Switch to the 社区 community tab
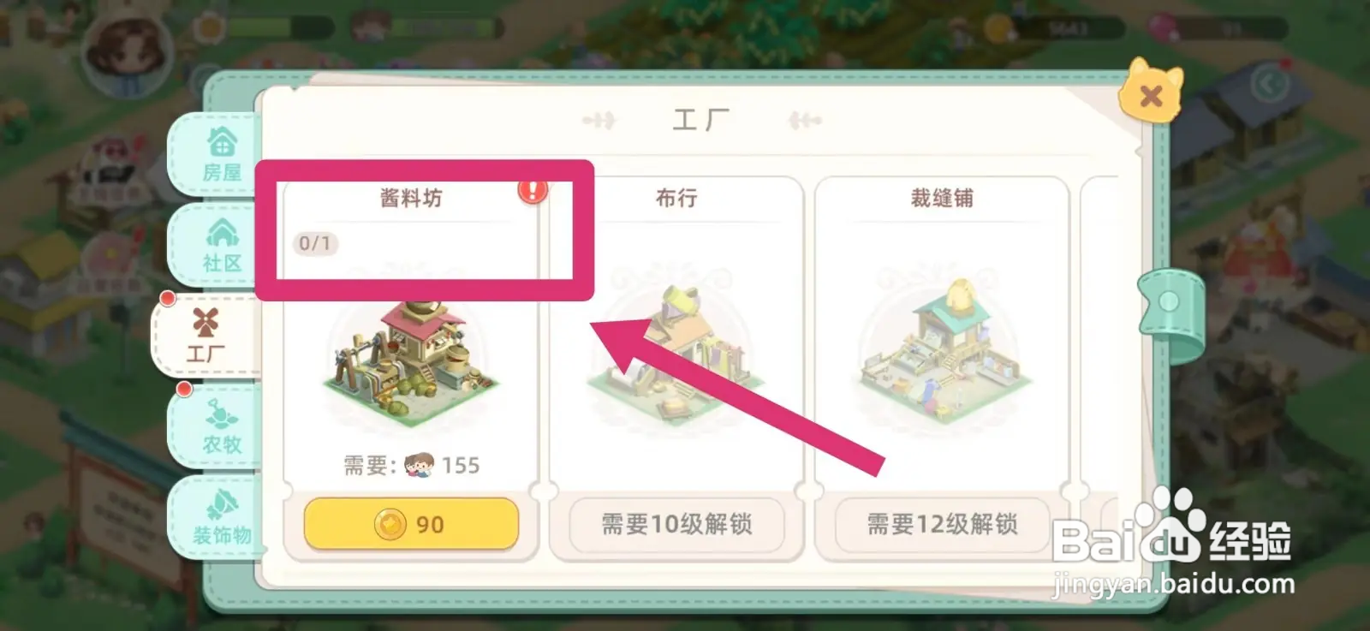Viewport: 1370px width, 631px height. pos(221,245)
